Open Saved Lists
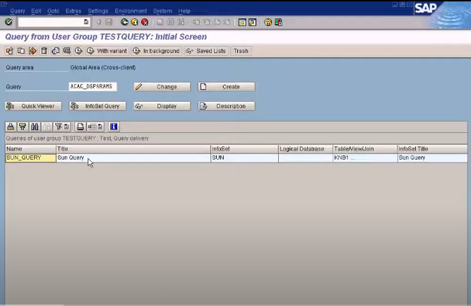 206,51
